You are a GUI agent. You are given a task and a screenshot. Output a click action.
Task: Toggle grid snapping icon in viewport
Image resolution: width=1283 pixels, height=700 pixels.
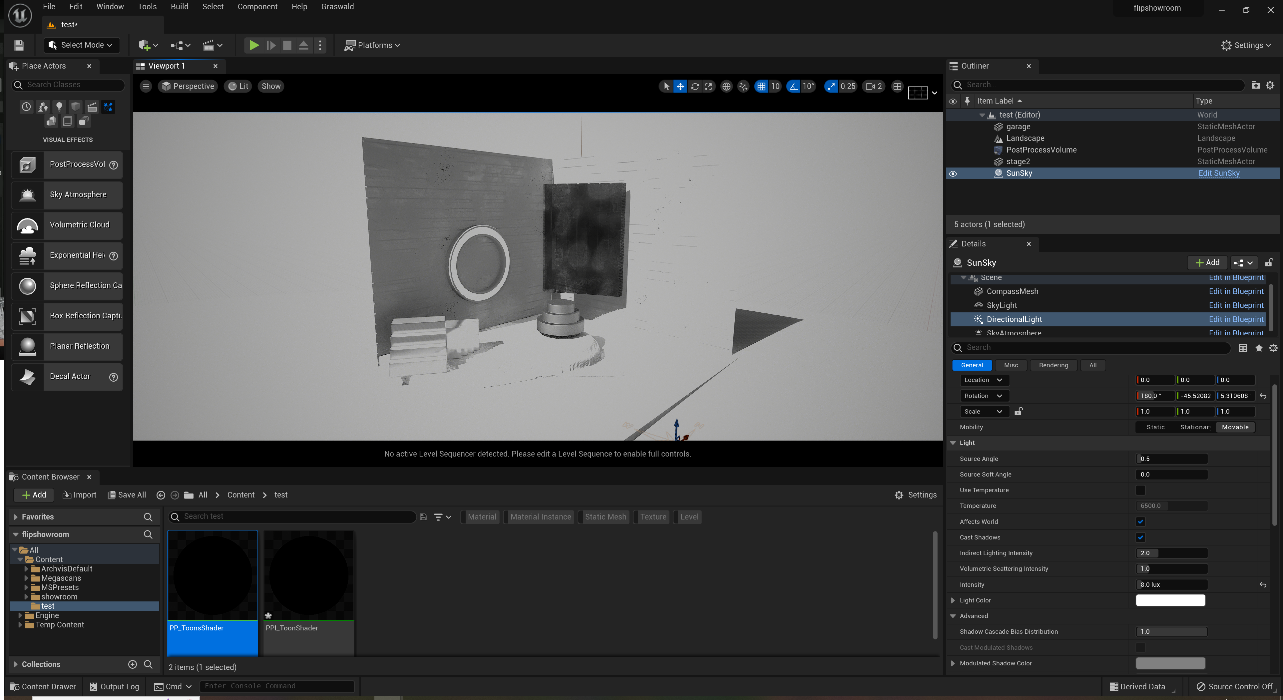click(761, 86)
